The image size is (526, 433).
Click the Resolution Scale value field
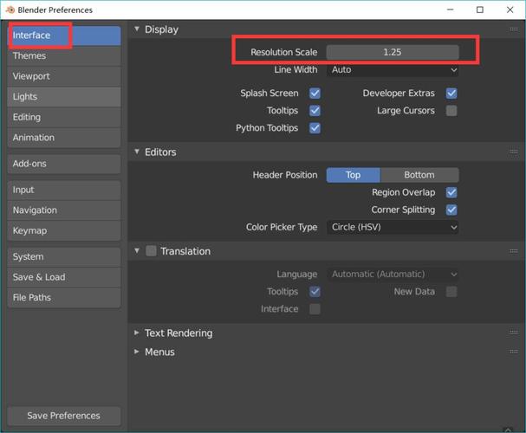click(393, 53)
